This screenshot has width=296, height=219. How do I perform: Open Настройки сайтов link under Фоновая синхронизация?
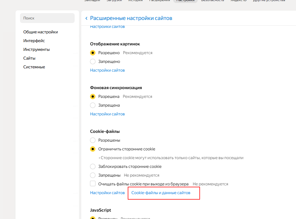click(107, 114)
